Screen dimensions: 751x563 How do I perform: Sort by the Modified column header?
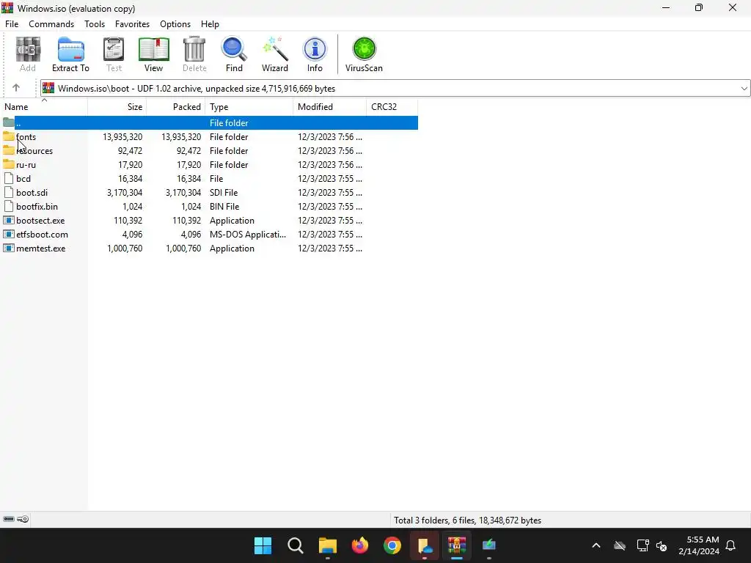329,107
